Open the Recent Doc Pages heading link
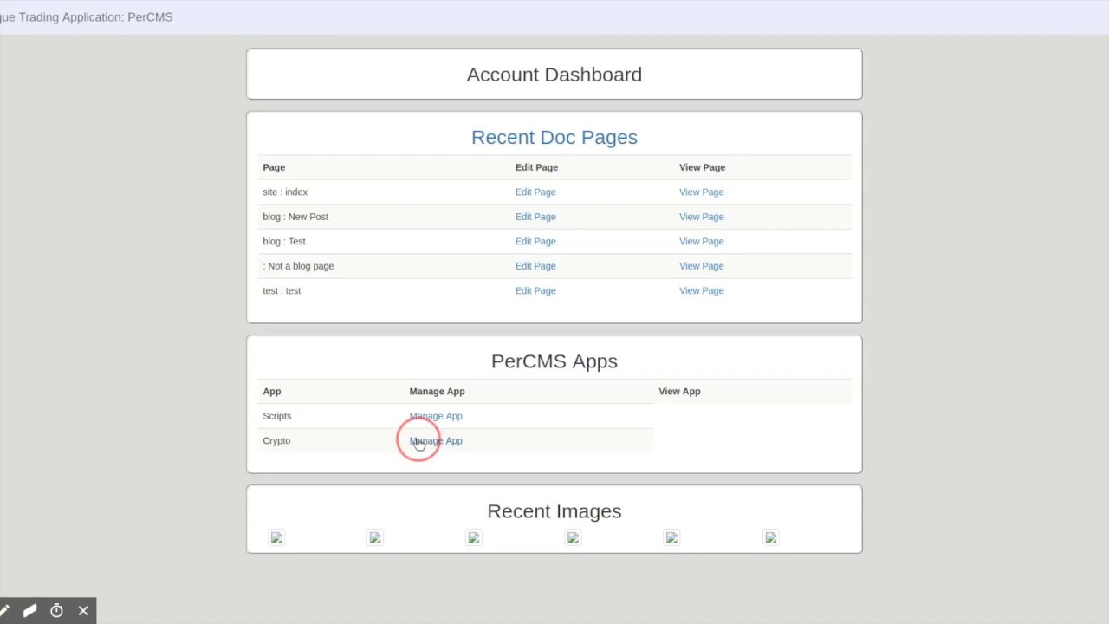Screen dimensions: 1109x624 554,137
